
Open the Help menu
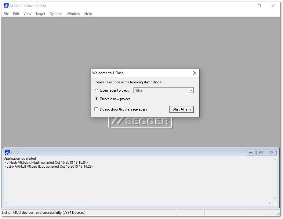(x=88, y=14)
